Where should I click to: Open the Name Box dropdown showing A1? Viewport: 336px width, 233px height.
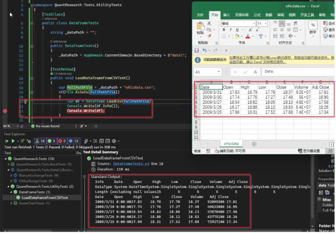coord(218,72)
